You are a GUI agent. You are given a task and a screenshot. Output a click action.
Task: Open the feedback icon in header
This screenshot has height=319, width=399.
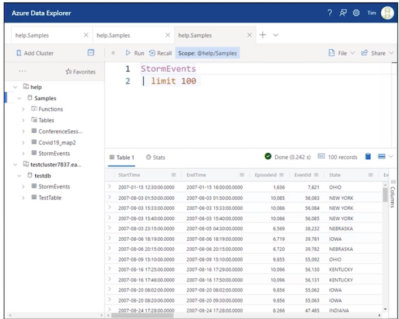click(343, 13)
